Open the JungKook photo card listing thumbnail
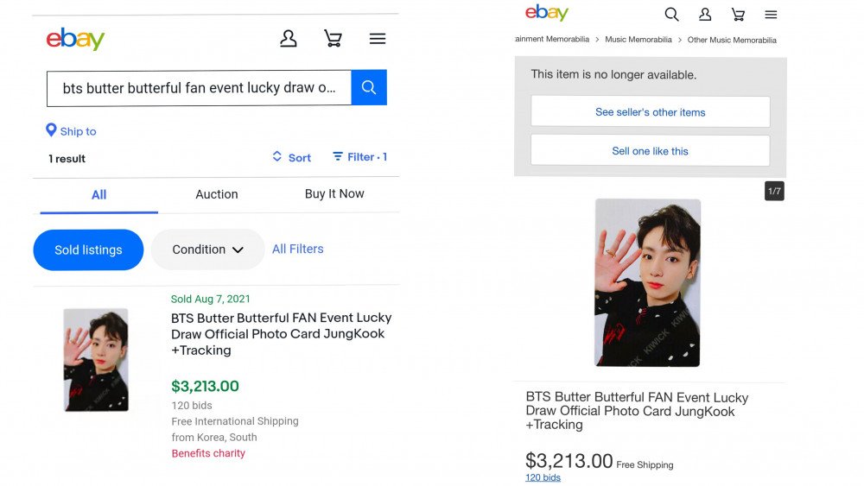The width and height of the screenshot is (864, 486). (96, 359)
